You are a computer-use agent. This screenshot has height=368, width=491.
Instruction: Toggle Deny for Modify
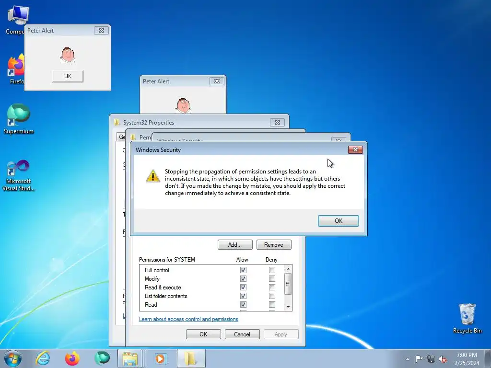pos(272,278)
